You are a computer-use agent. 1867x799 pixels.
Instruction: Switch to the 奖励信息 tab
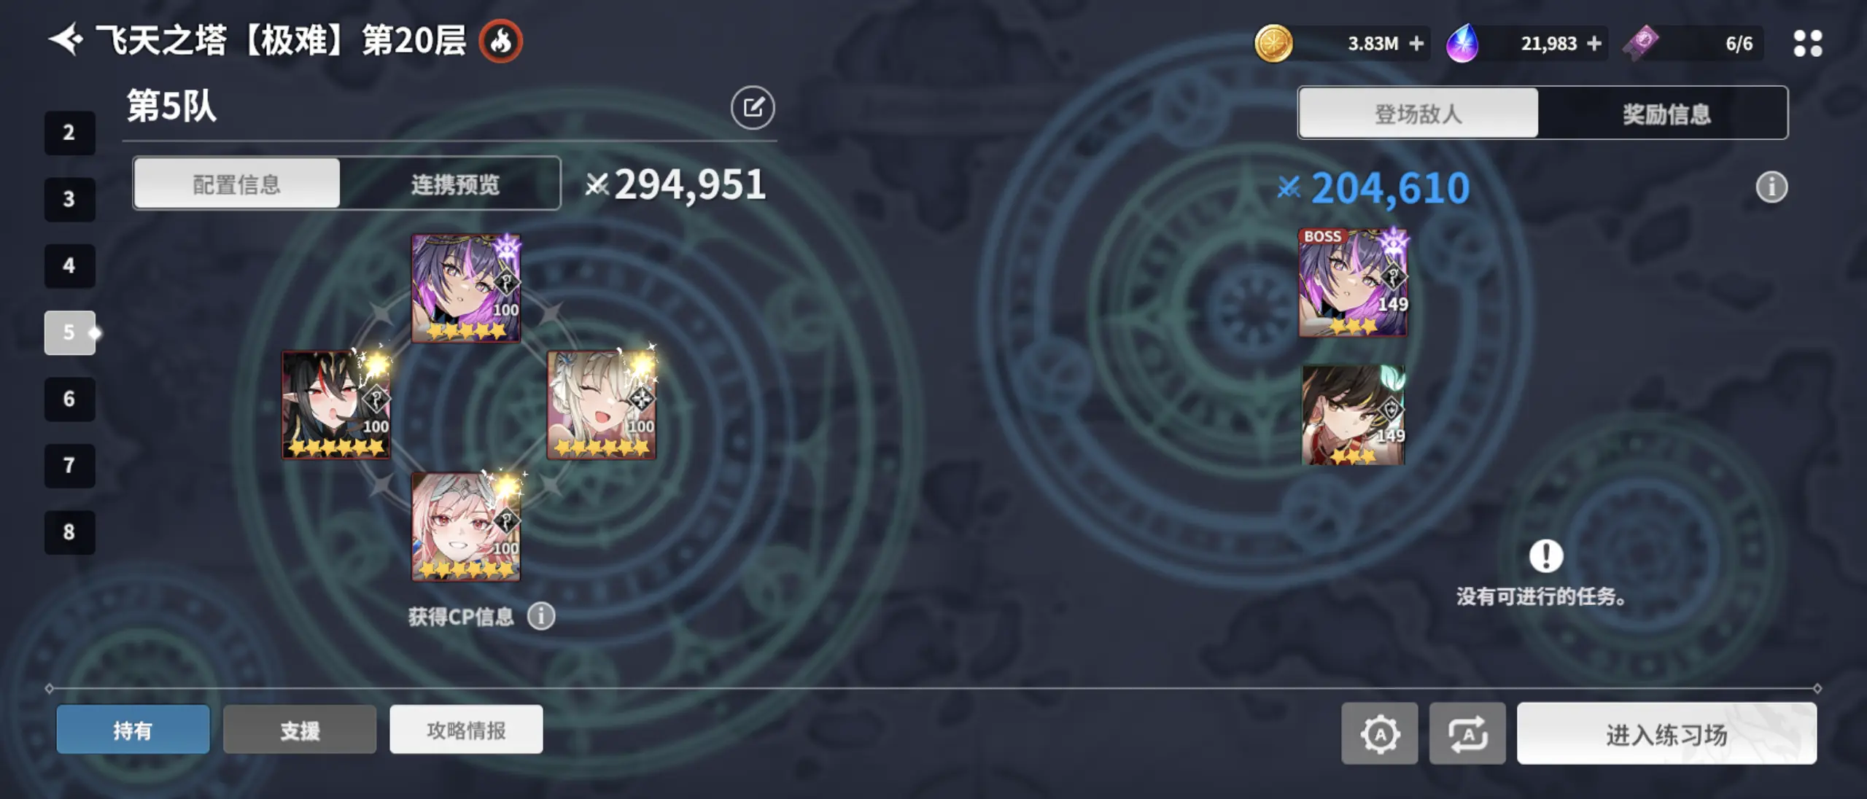click(1666, 114)
